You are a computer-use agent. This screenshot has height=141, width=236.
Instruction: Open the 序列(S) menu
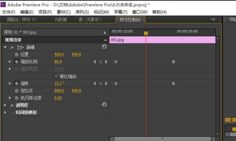pos(82,12)
